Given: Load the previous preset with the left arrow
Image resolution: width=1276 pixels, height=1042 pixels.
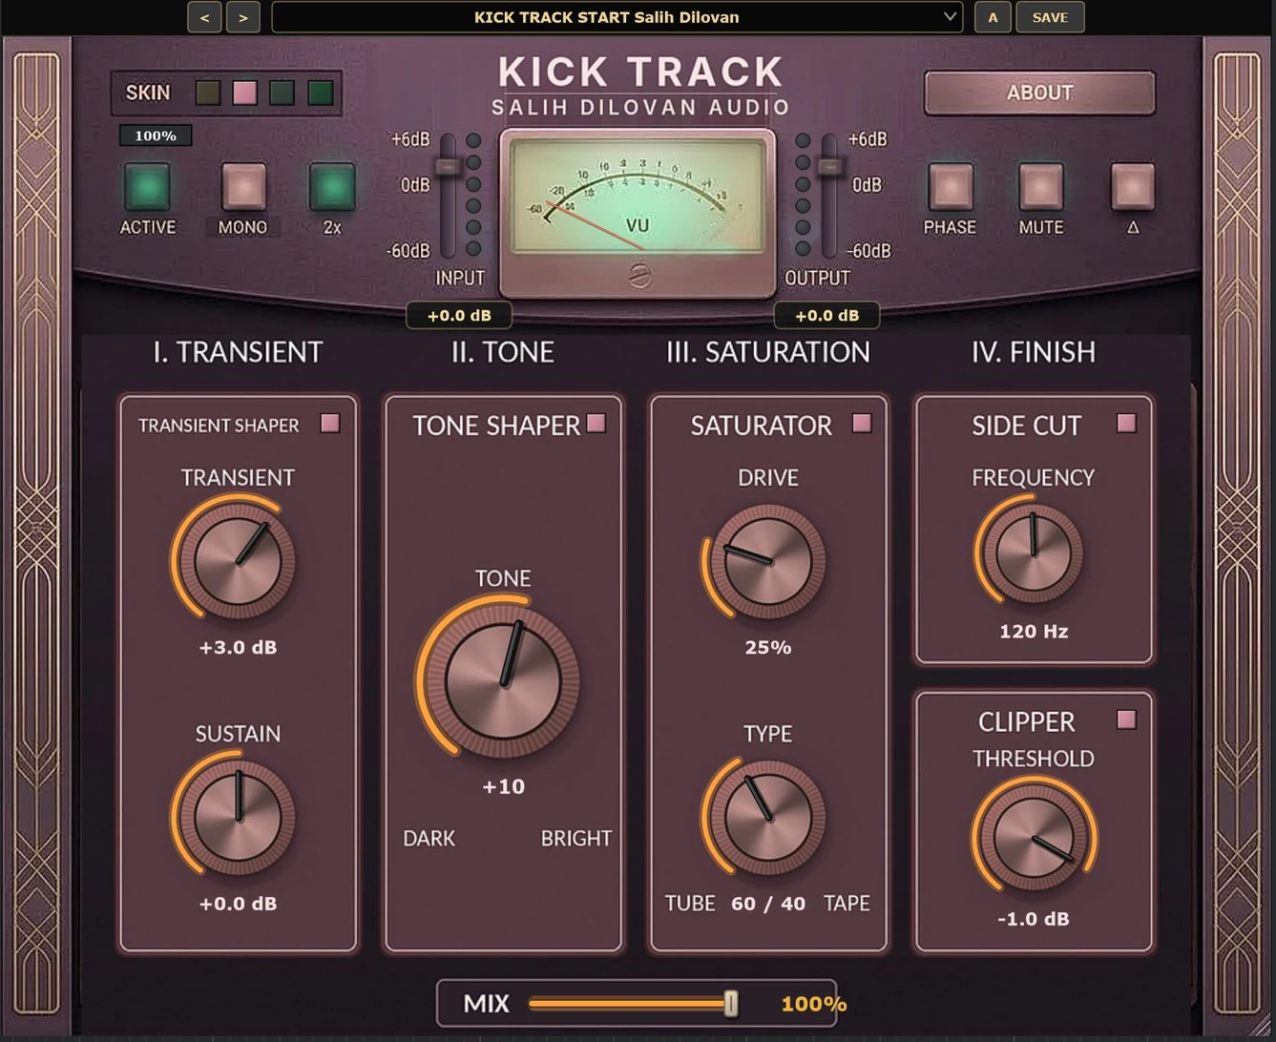Looking at the screenshot, I should coord(204,17).
